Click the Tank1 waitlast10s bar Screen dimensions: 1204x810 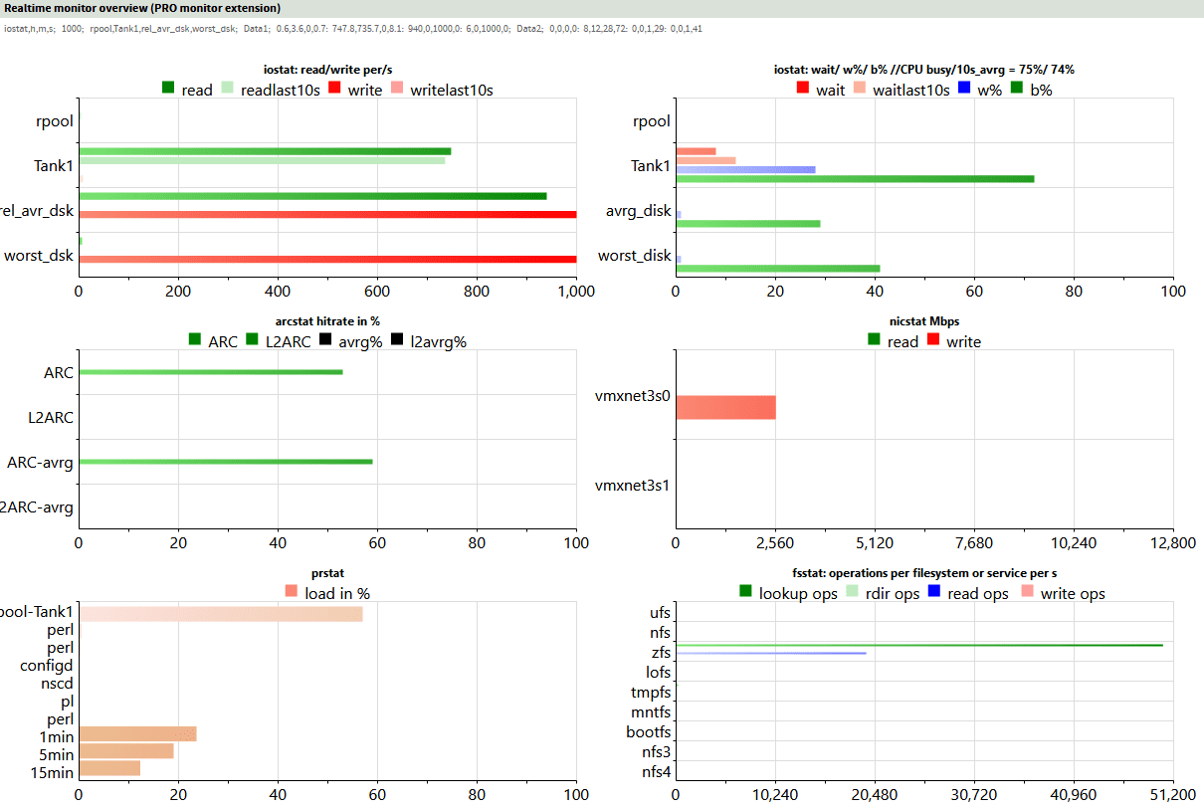(x=705, y=160)
